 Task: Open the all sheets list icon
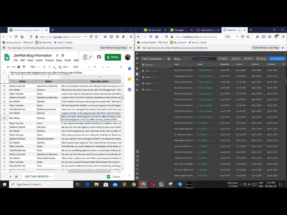pyautogui.click(x=16, y=177)
